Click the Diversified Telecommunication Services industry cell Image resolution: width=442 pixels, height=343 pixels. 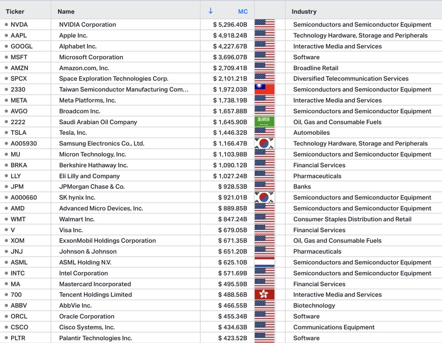point(351,79)
